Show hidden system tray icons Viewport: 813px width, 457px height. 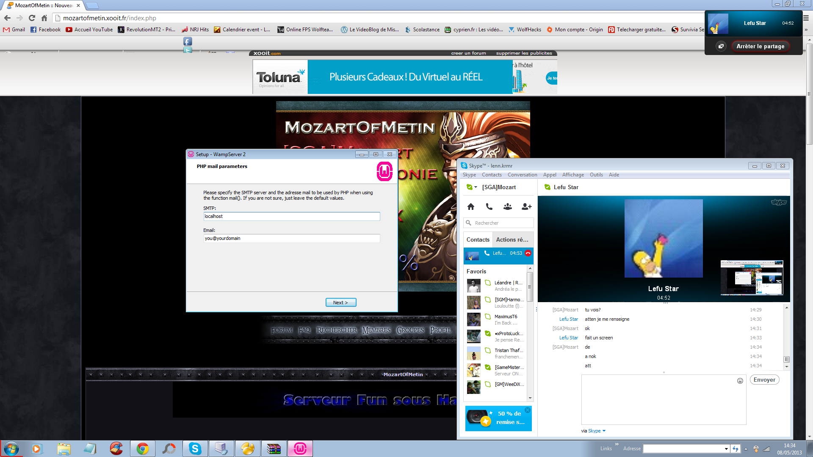click(x=746, y=449)
